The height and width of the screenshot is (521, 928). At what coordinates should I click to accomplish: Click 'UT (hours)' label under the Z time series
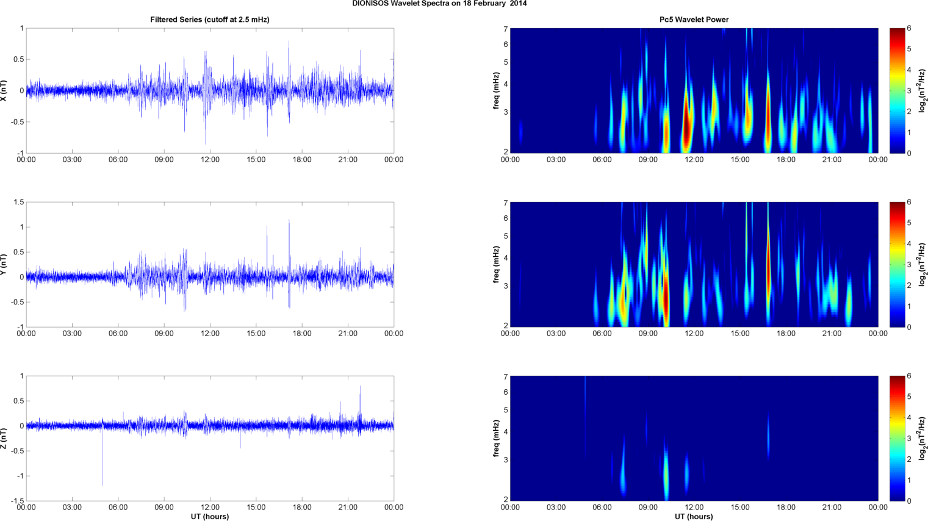point(210,517)
